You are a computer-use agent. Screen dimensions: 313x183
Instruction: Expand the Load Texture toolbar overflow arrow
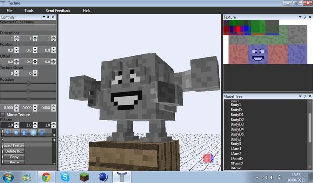54,163
